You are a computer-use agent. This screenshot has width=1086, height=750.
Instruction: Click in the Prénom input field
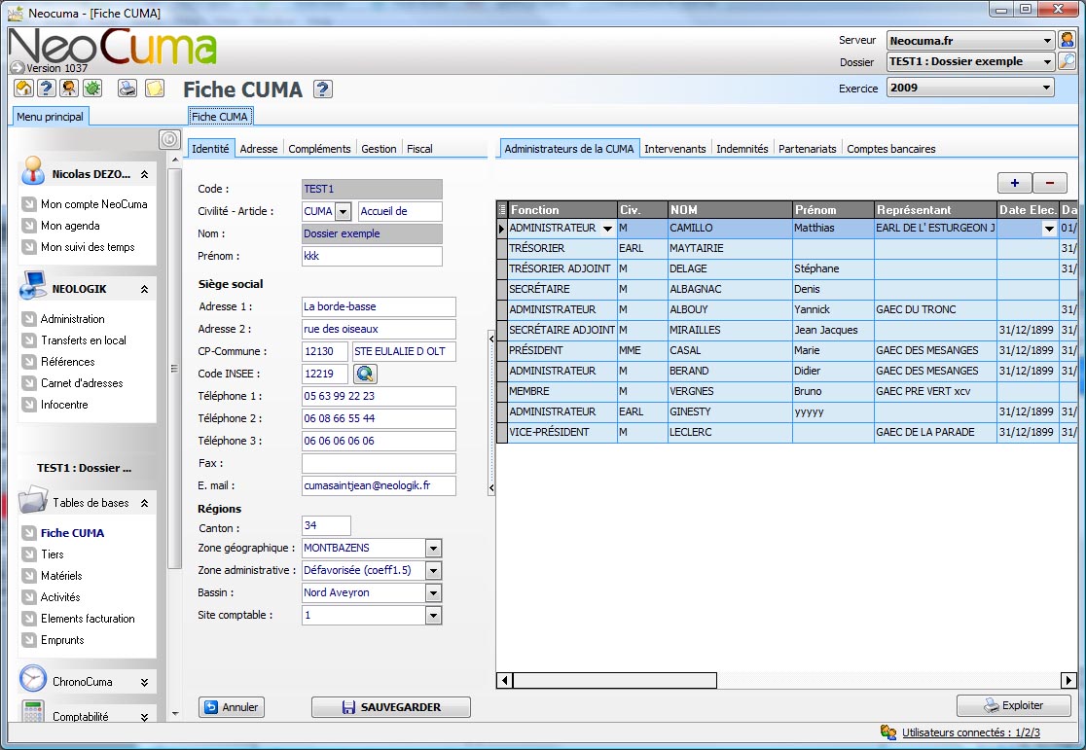pyautogui.click(x=372, y=256)
